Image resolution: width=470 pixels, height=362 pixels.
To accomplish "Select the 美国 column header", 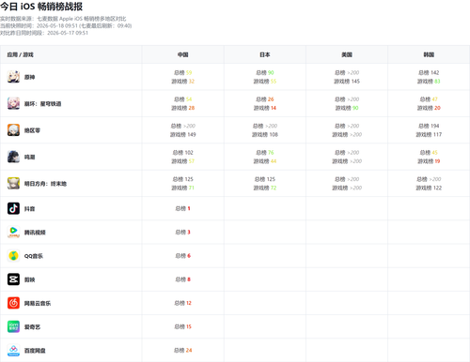I will click(347, 54).
